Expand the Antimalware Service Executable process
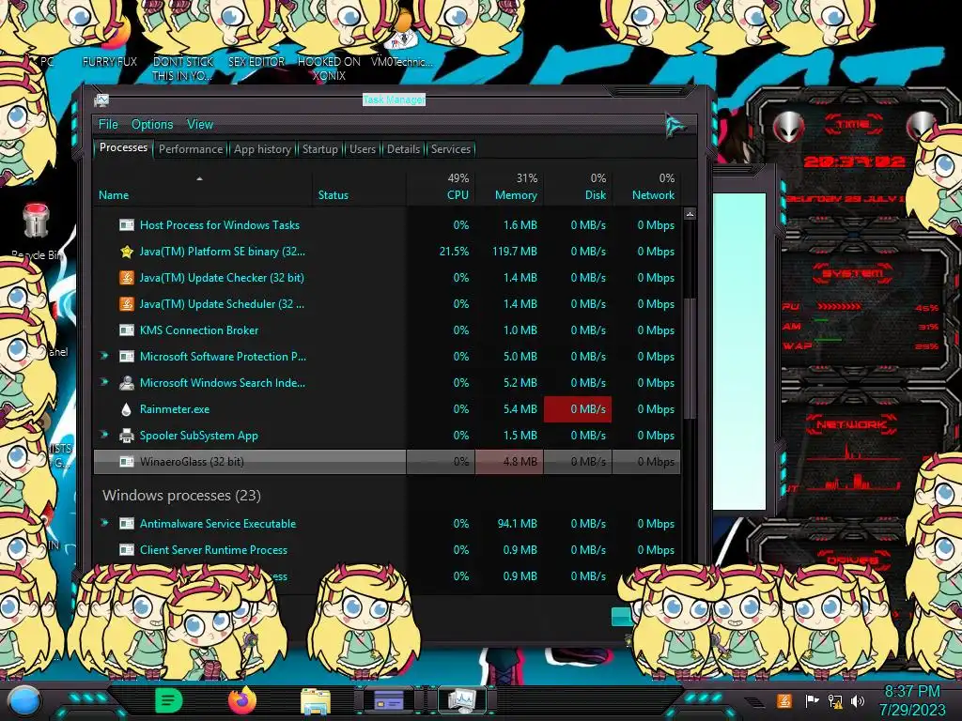 (x=104, y=523)
